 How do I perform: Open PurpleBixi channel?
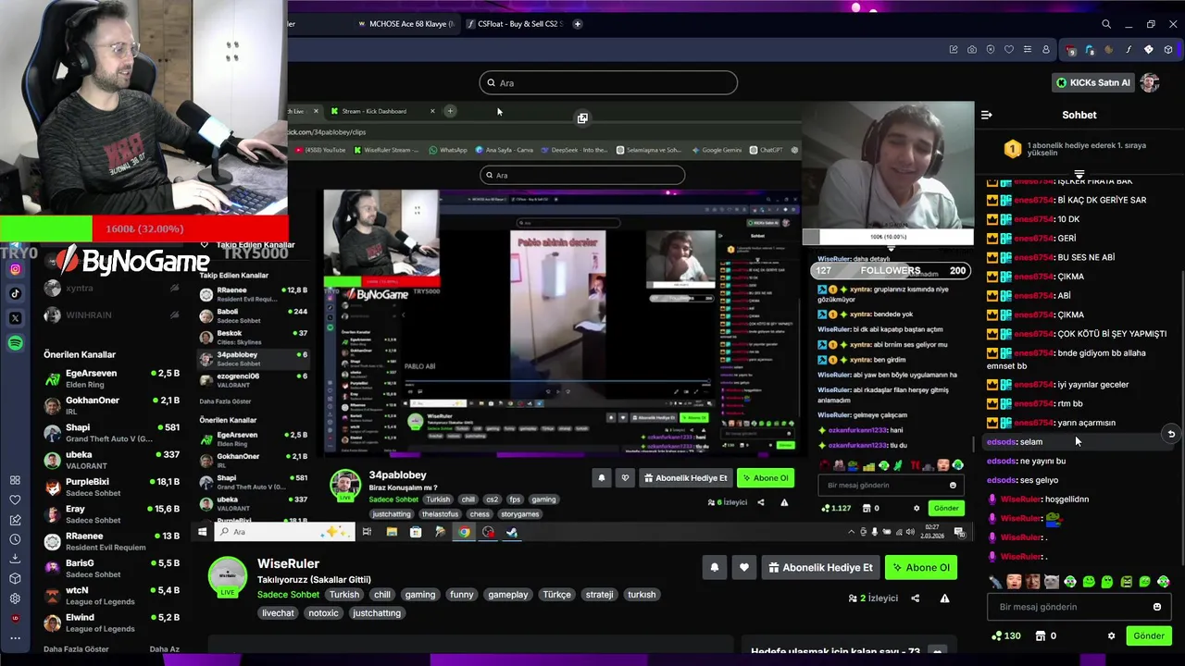coord(111,487)
